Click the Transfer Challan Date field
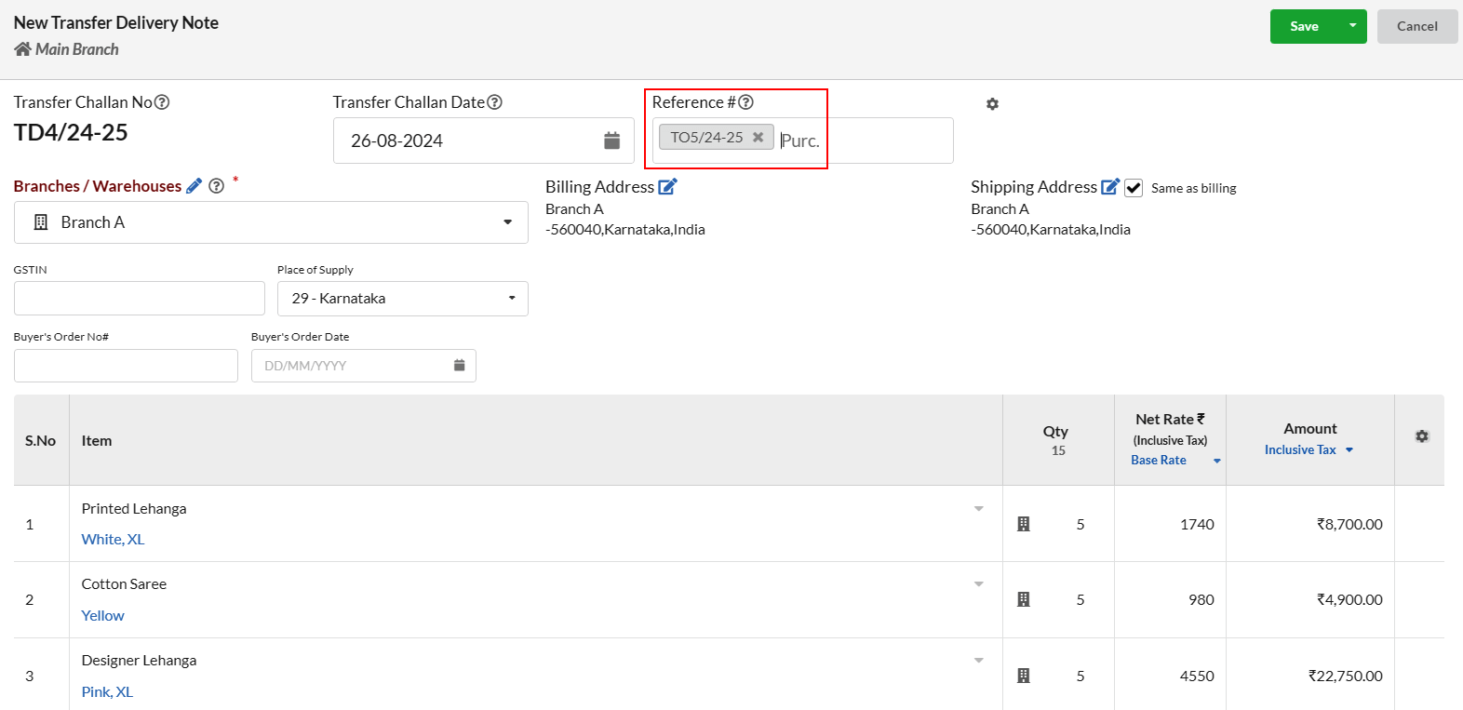Screen dimensions: 1463x710 [x=483, y=141]
